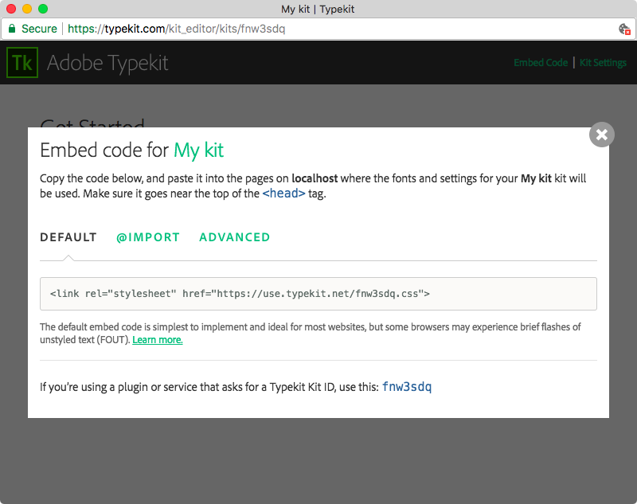The height and width of the screenshot is (504, 637).
Task: Switch to the @IMPORT tab
Action: (x=148, y=237)
